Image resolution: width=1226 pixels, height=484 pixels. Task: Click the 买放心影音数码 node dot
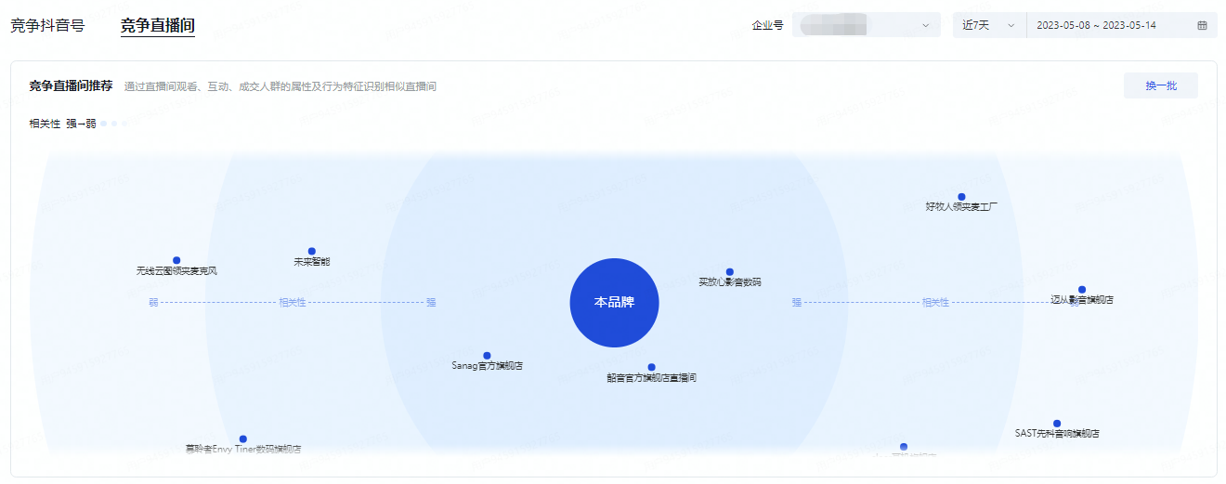pyautogui.click(x=730, y=272)
